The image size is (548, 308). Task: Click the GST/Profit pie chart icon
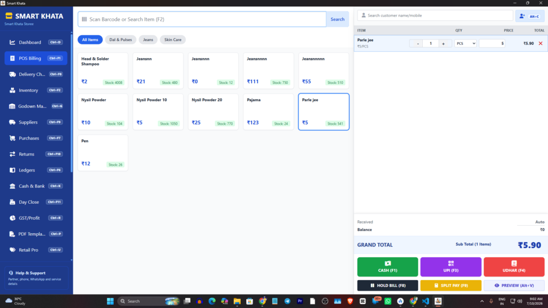[x=12, y=218]
